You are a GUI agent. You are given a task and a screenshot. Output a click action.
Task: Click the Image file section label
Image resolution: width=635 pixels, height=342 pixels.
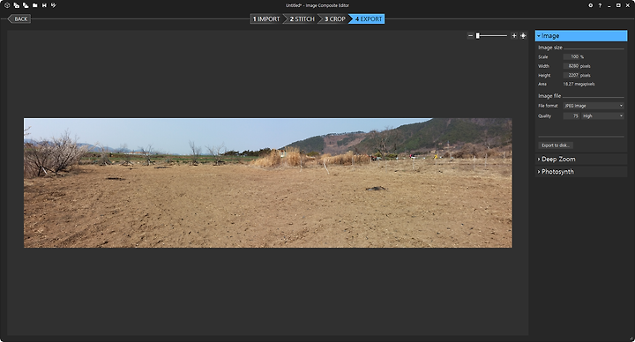tap(549, 96)
